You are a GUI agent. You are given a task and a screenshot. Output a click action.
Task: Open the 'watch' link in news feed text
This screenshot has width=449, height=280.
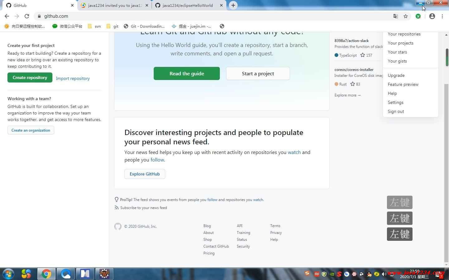(294, 152)
